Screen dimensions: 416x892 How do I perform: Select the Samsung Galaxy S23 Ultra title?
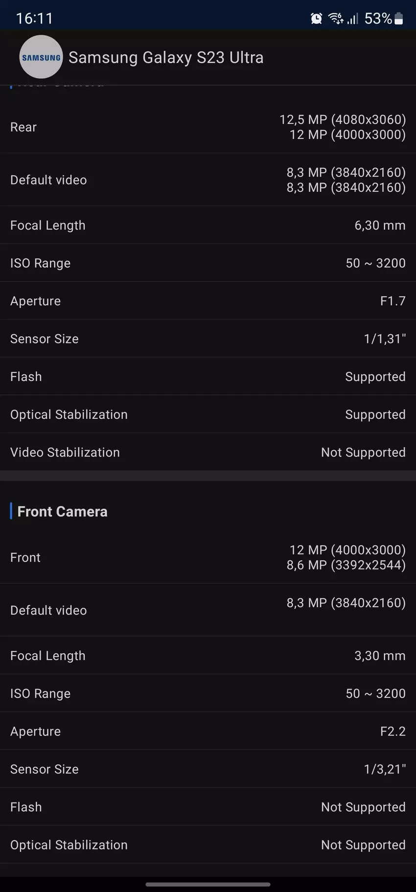coord(166,58)
